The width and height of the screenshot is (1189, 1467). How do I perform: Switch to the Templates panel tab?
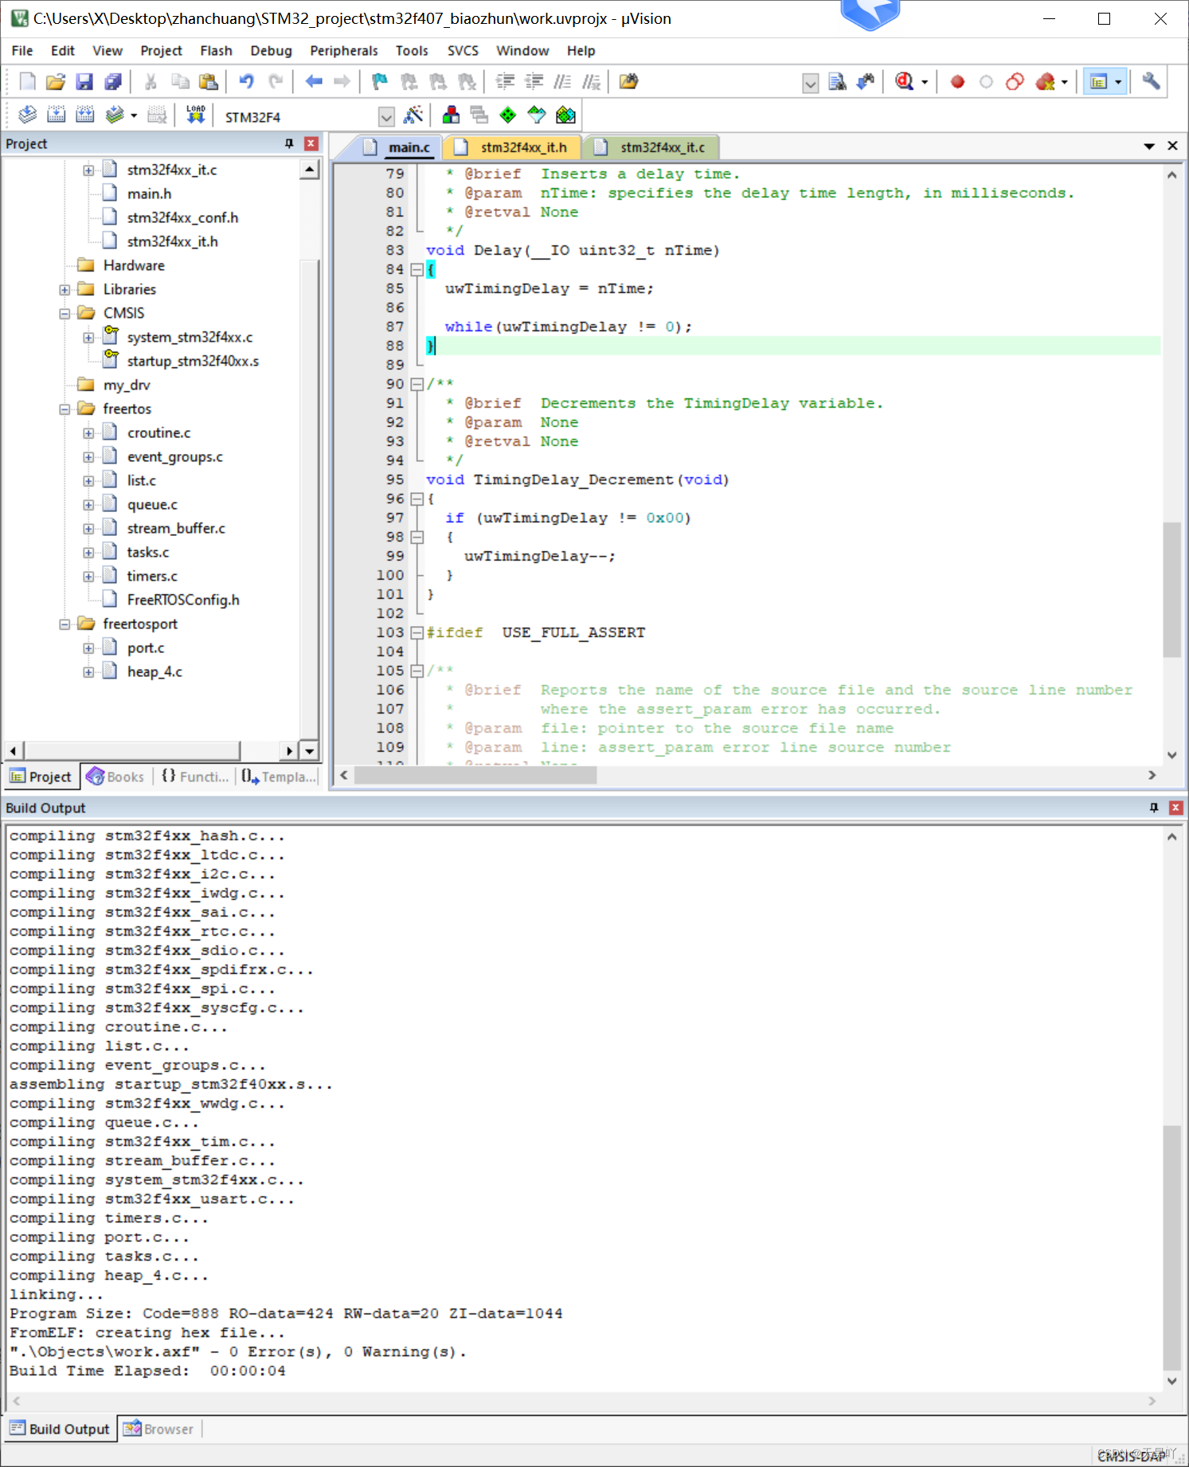click(x=279, y=777)
